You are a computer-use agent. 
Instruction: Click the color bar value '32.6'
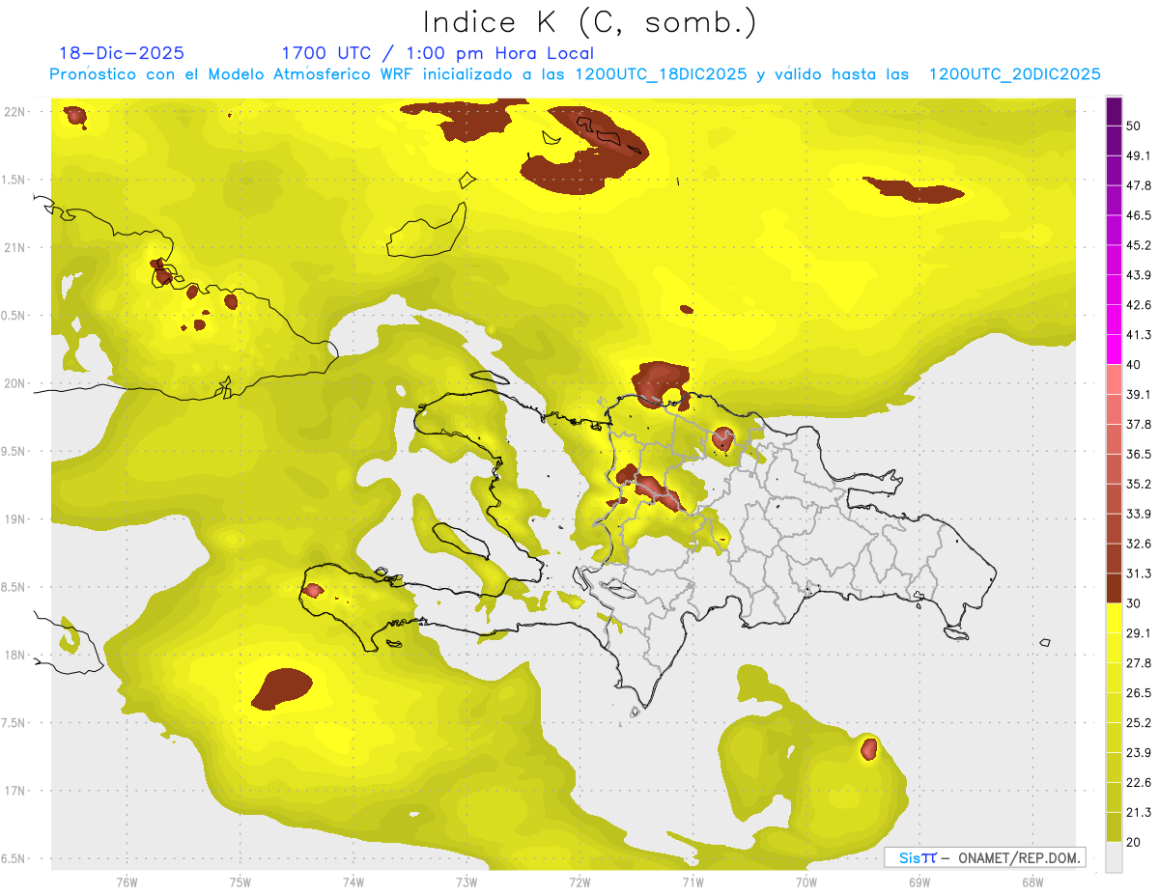click(1138, 544)
